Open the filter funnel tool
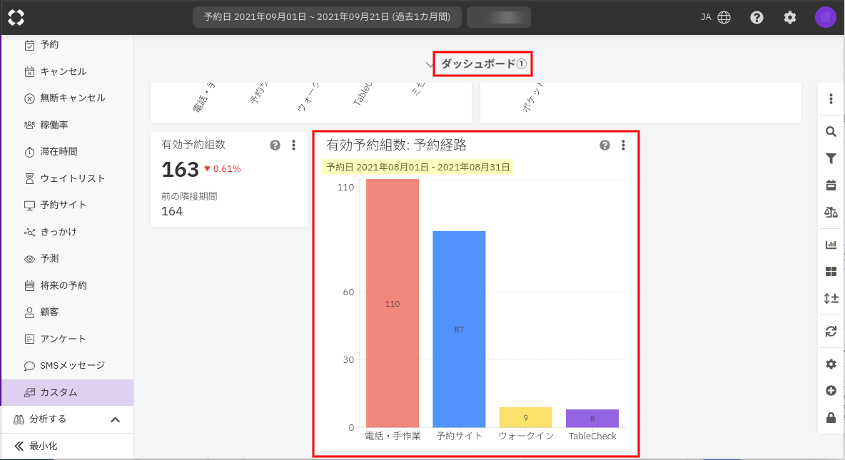The height and width of the screenshot is (460, 845). point(831,158)
